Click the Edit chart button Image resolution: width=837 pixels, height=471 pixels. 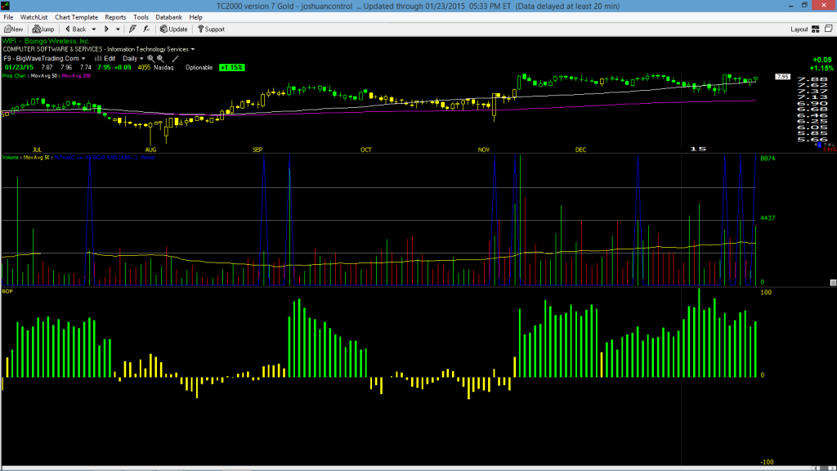pyautogui.click(x=105, y=59)
